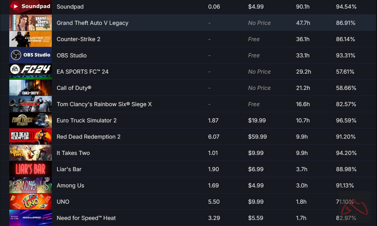Open the Need for Speed Heat thumbnail
The width and height of the screenshot is (377, 226).
click(30, 218)
